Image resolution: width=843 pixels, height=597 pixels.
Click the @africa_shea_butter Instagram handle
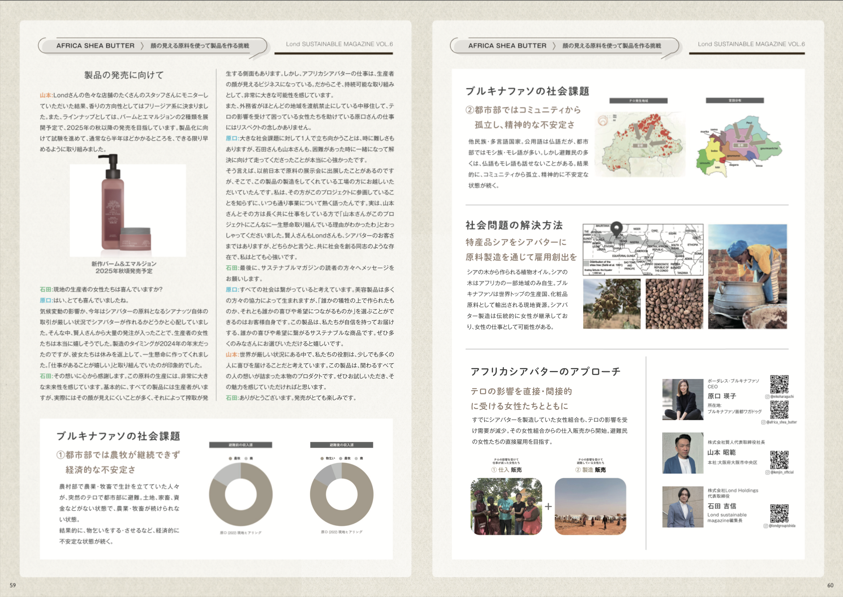click(x=782, y=422)
